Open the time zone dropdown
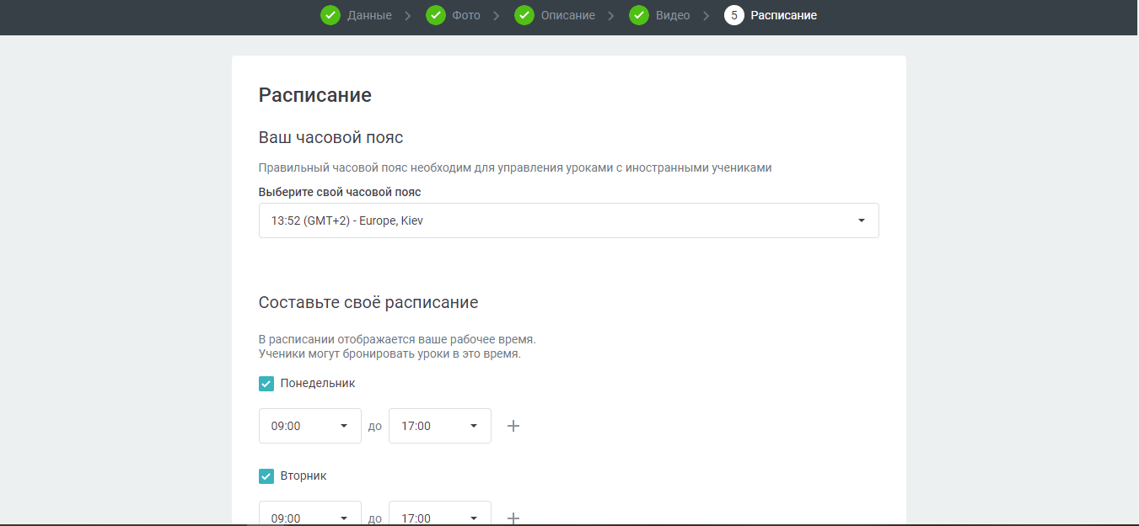Image resolution: width=1139 pixels, height=526 pixels. point(568,220)
